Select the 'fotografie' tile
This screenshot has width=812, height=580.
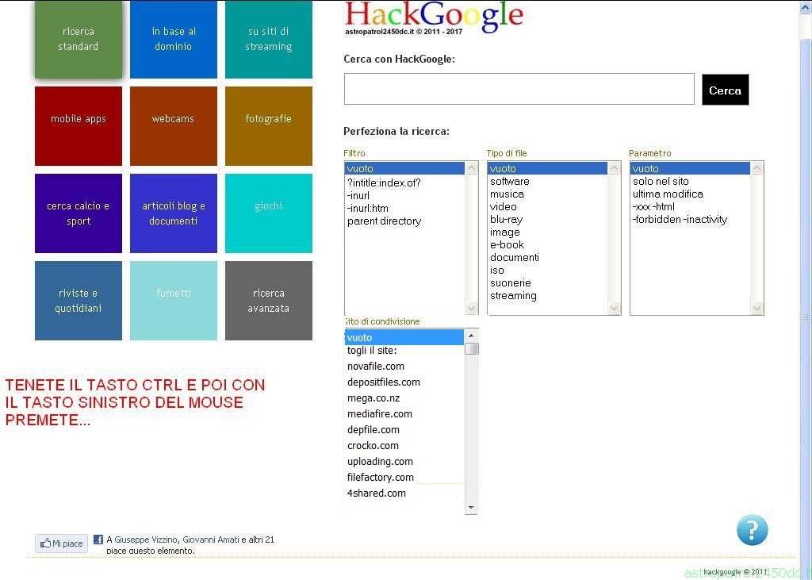tap(269, 126)
